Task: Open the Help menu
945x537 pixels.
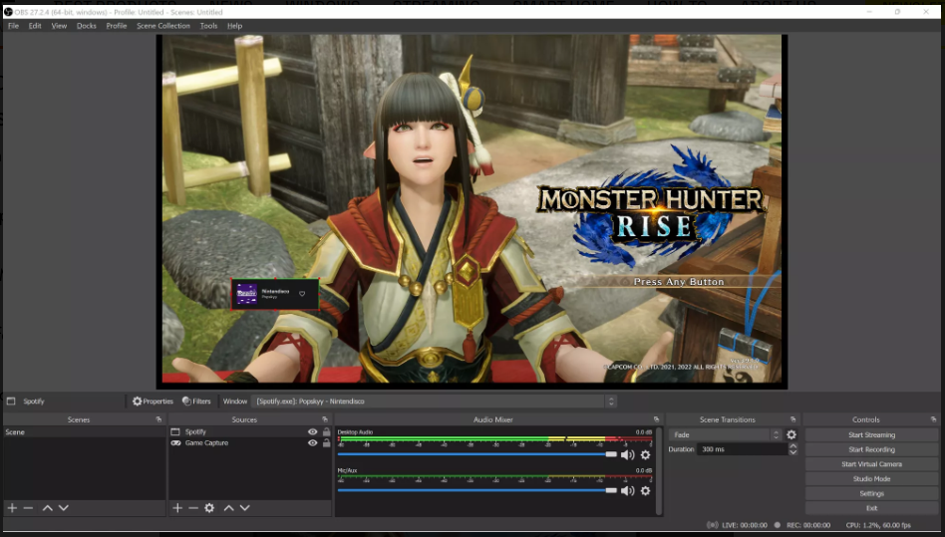Action: 234,26
